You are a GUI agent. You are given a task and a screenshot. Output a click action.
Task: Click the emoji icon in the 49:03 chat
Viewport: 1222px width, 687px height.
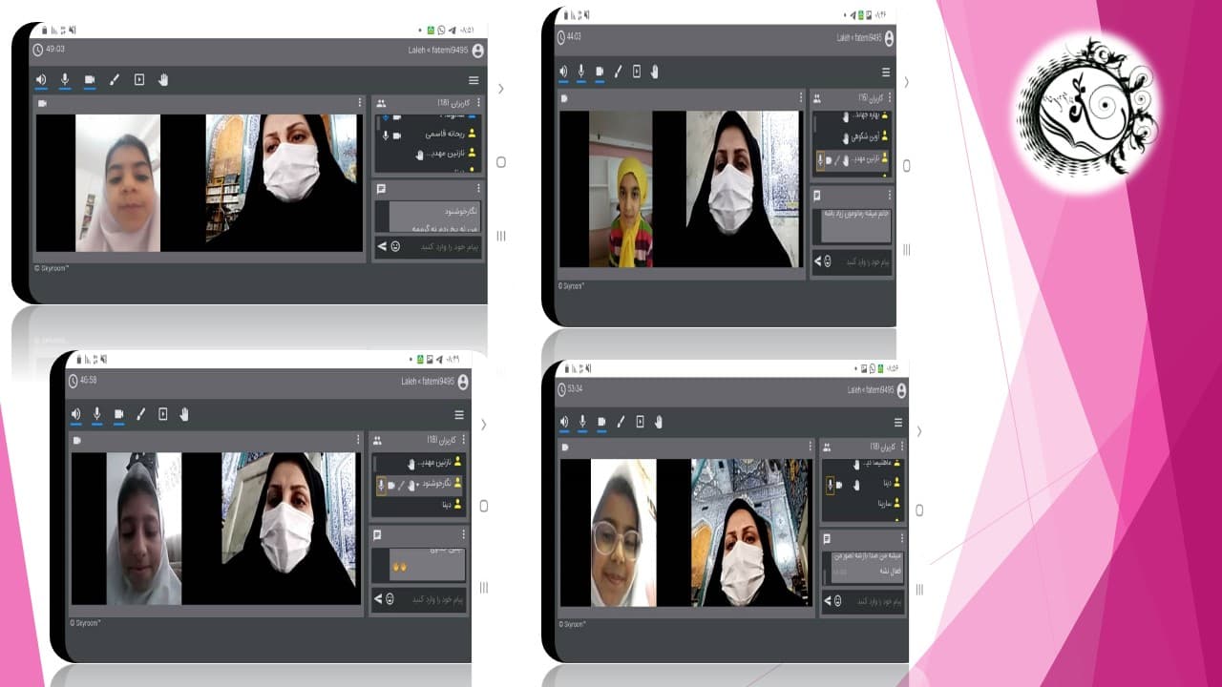[395, 247]
